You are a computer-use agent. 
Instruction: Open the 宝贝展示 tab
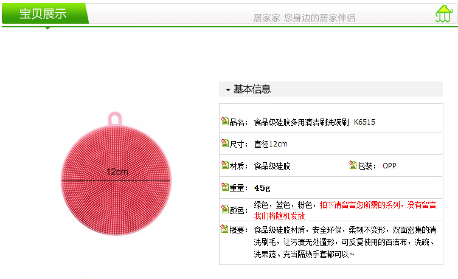(x=44, y=13)
